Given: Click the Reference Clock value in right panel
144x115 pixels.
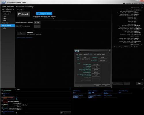Looking at the screenshot, I should (138, 10).
